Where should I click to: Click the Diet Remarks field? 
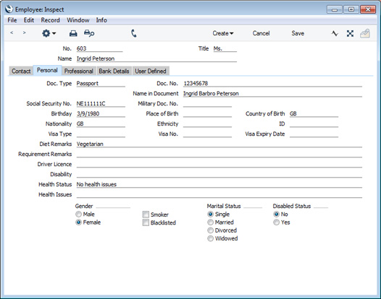(219, 144)
